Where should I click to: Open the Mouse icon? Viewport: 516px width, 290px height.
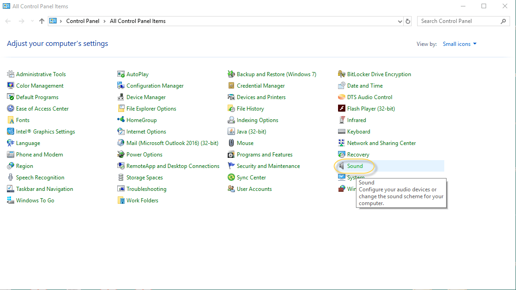click(231, 143)
